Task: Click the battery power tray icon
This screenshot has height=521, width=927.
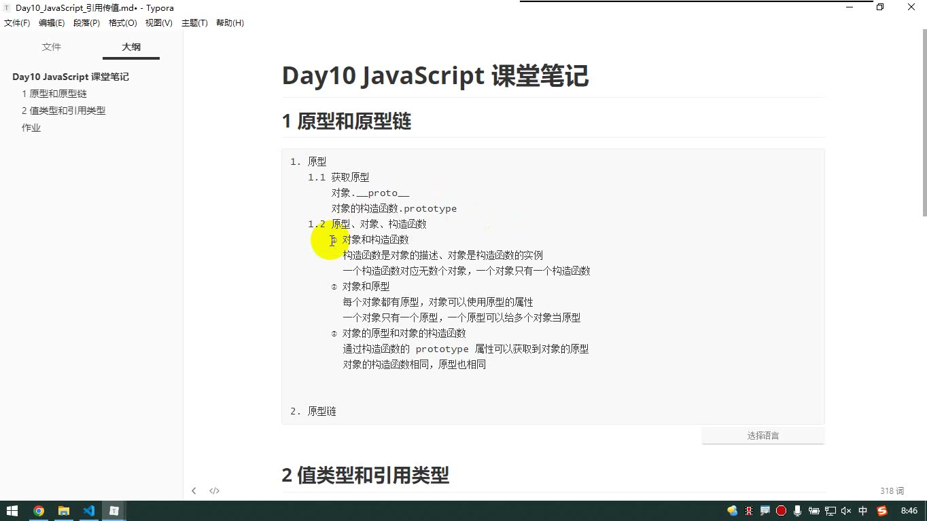Action: coord(814,511)
